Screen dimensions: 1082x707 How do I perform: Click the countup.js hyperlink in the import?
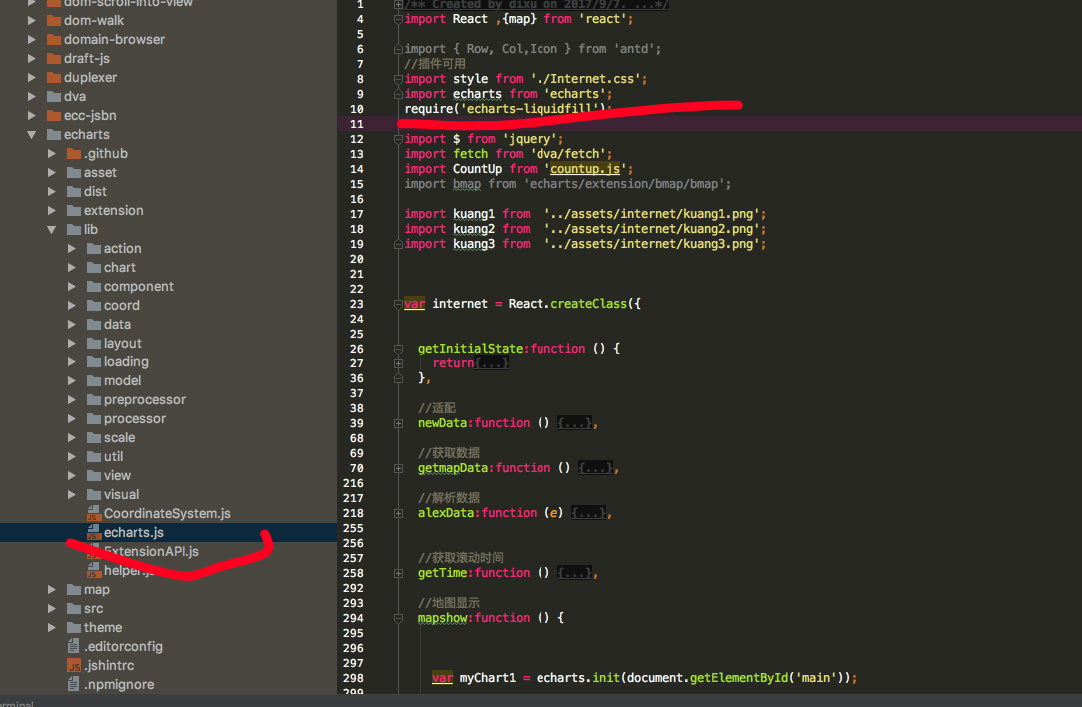(x=585, y=168)
